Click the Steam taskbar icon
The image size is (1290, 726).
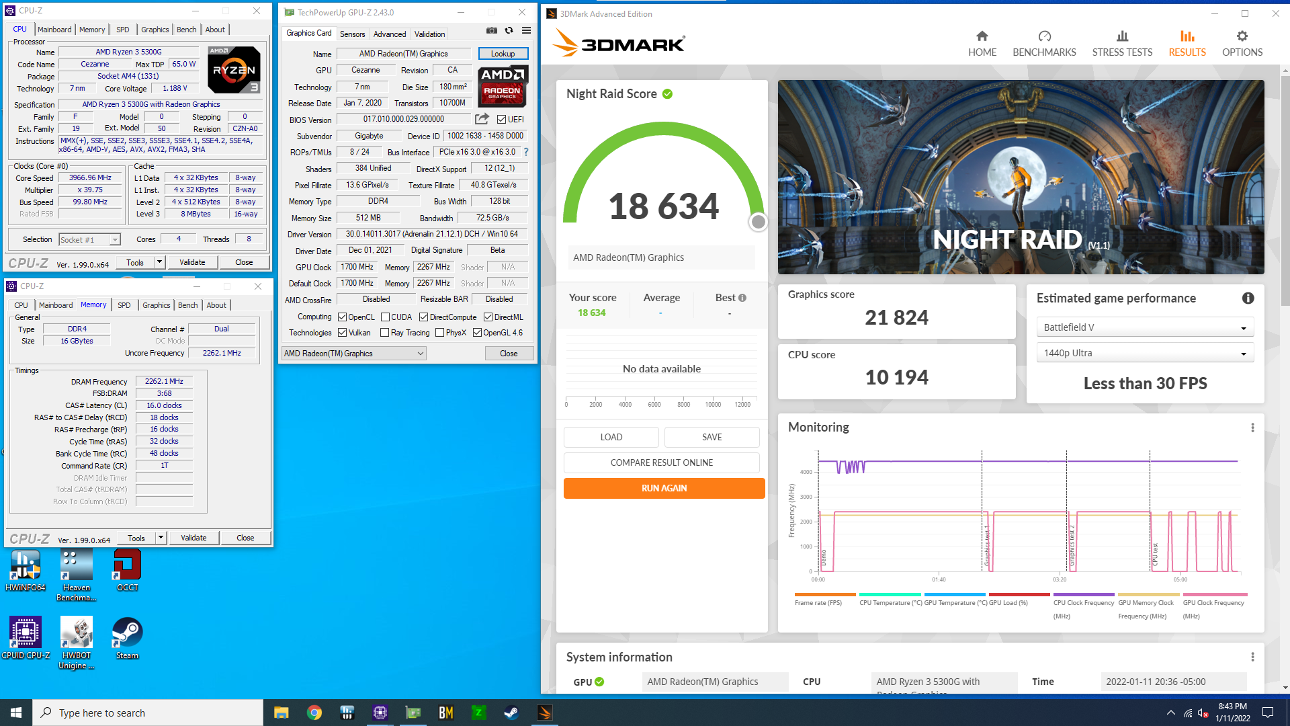pyautogui.click(x=511, y=713)
